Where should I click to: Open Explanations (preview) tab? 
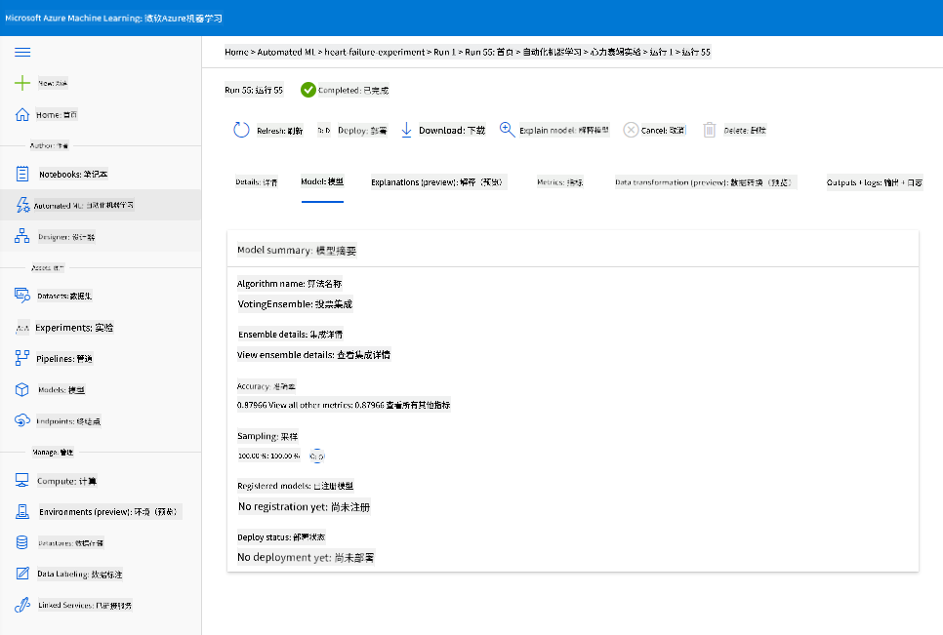tap(437, 182)
